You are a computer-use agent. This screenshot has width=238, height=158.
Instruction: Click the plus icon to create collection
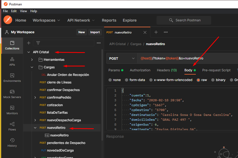coord(29,43)
